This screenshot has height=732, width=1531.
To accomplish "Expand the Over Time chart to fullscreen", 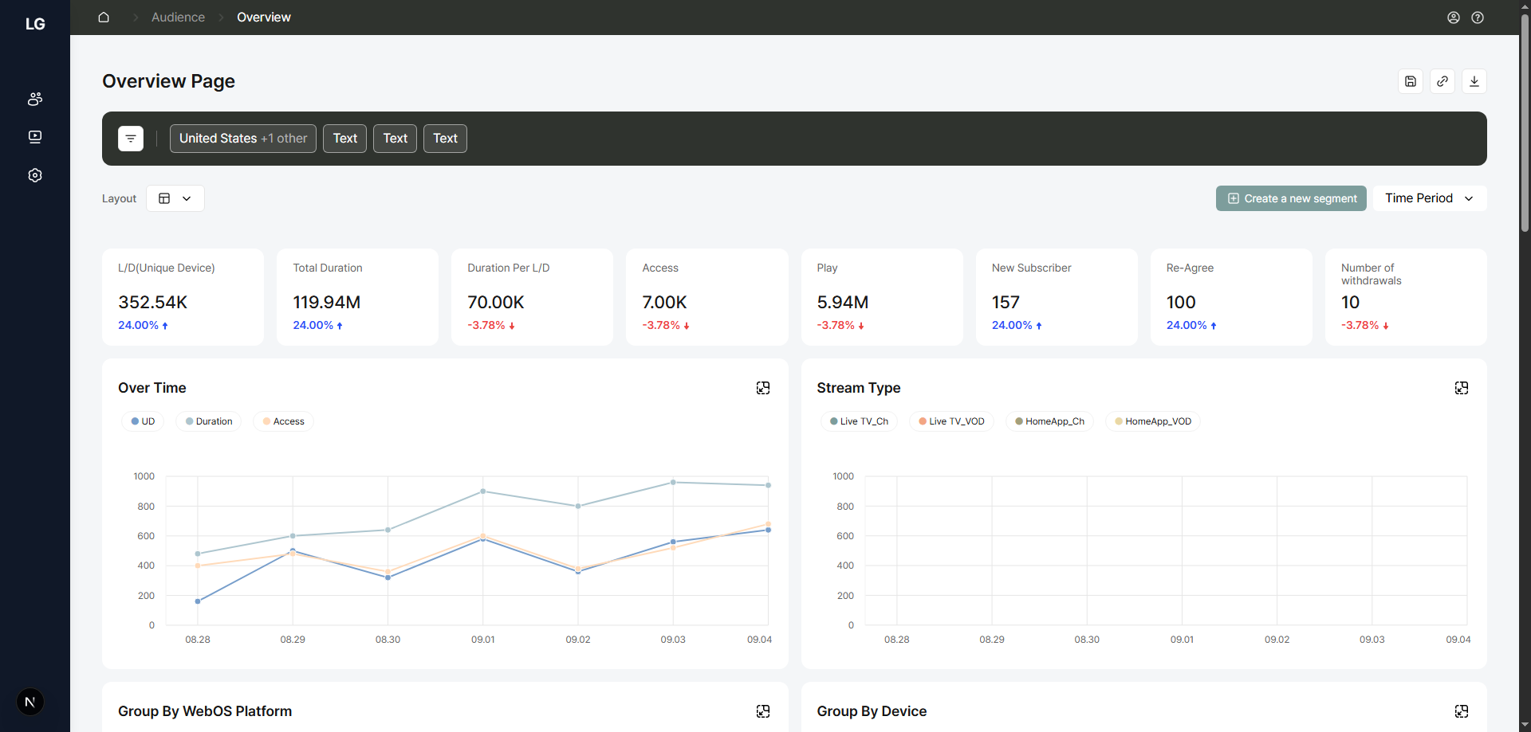I will click(763, 388).
